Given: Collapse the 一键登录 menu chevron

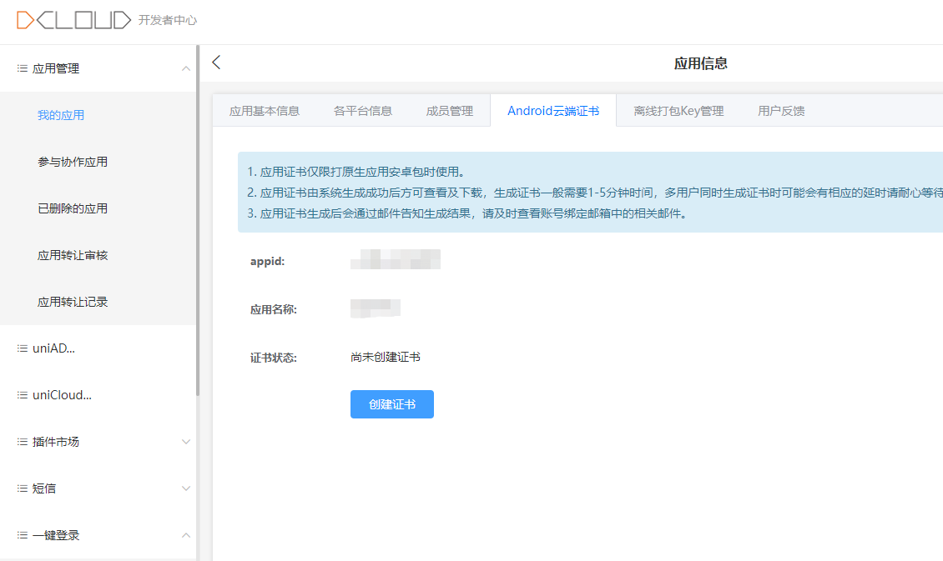Looking at the screenshot, I should [186, 535].
